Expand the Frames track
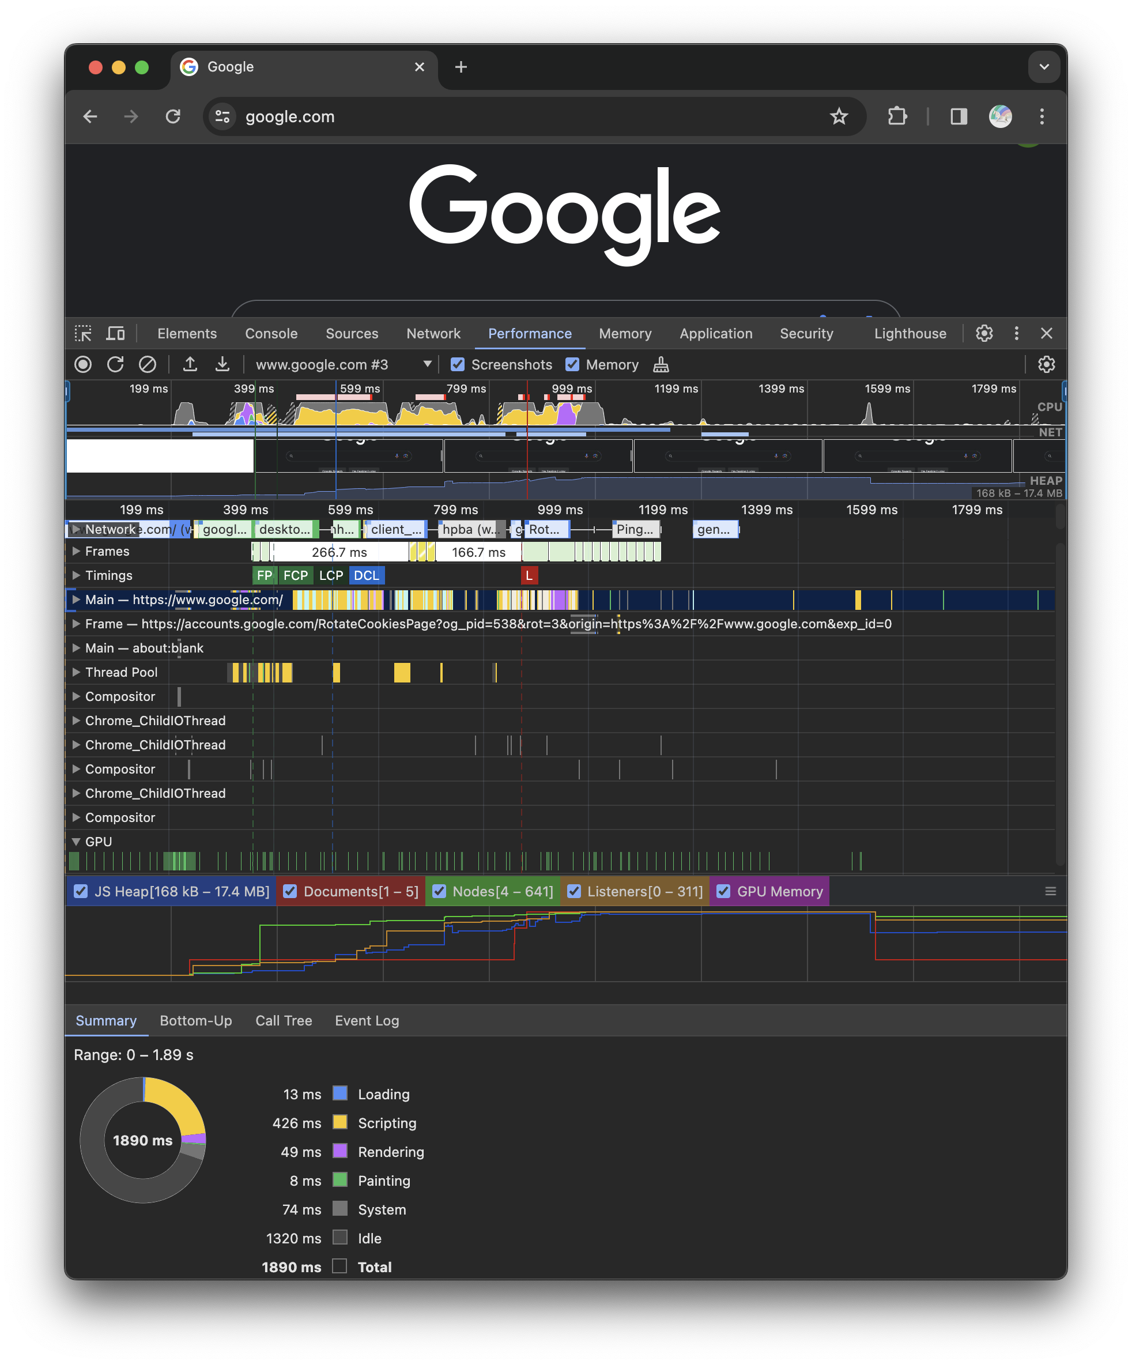Viewport: 1132px width, 1365px height. point(76,551)
